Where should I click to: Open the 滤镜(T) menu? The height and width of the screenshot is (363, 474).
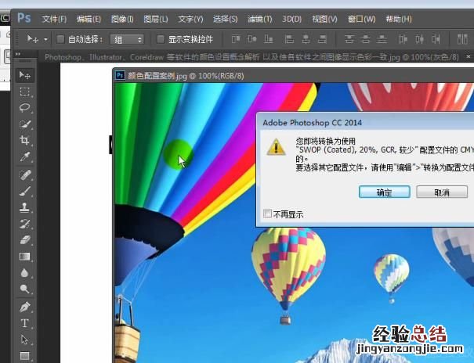[259, 20]
